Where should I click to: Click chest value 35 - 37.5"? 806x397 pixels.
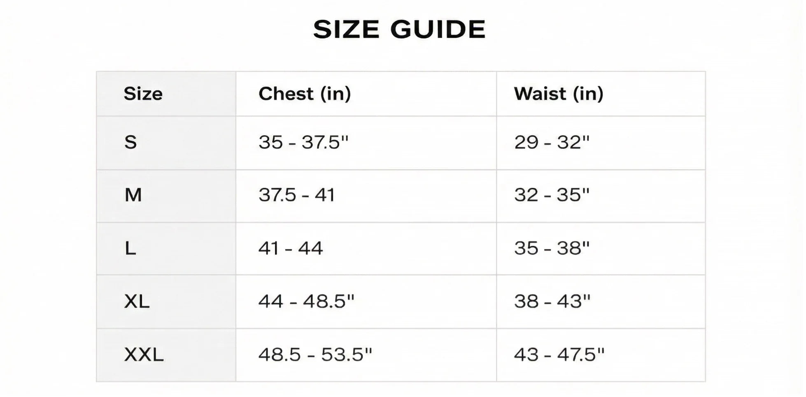[x=303, y=142]
